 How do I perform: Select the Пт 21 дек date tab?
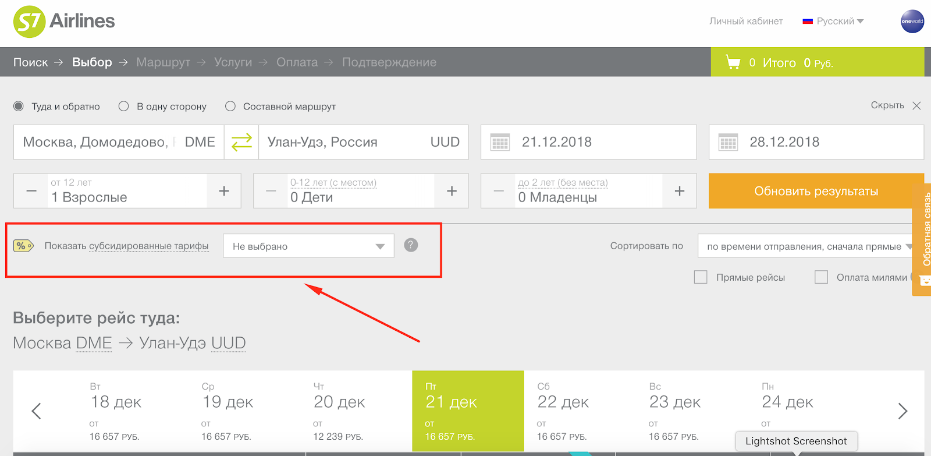click(x=468, y=411)
